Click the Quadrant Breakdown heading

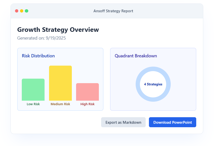coord(136,56)
